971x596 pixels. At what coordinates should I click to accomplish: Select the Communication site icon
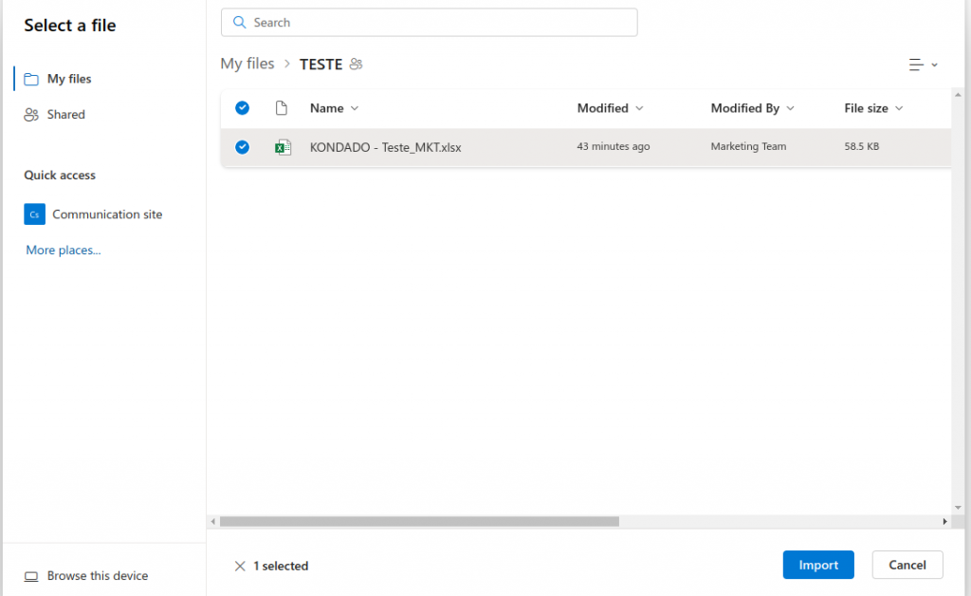click(34, 214)
